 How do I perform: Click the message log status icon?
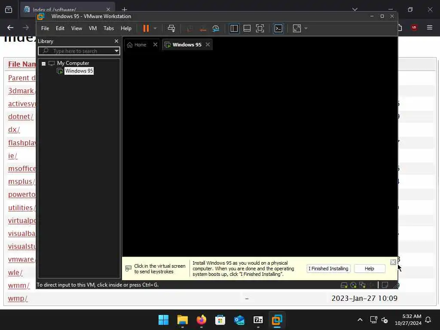[x=385, y=285]
